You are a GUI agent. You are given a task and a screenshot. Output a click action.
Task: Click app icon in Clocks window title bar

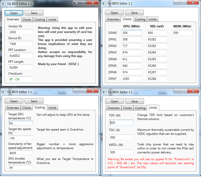(104, 4)
